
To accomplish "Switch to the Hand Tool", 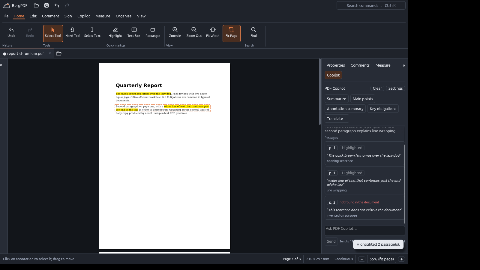I will point(73,33).
